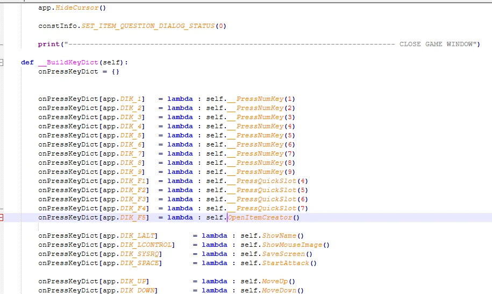This screenshot has height=294, width=492.
Task: Click StartAttack on the DIK_SPACE line
Action: click(286, 263)
